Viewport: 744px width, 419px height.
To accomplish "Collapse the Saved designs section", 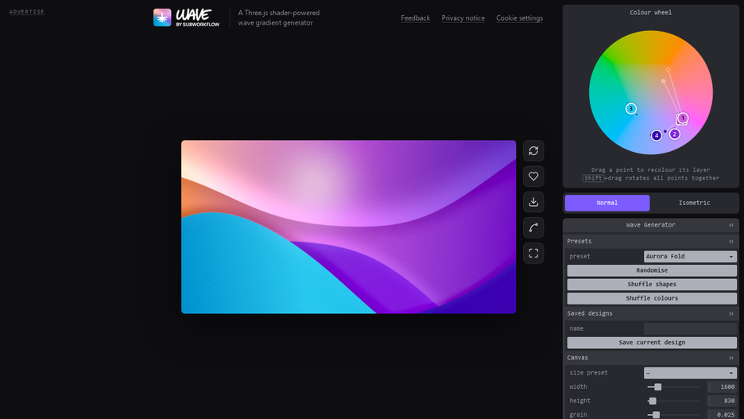I will tap(730, 314).
